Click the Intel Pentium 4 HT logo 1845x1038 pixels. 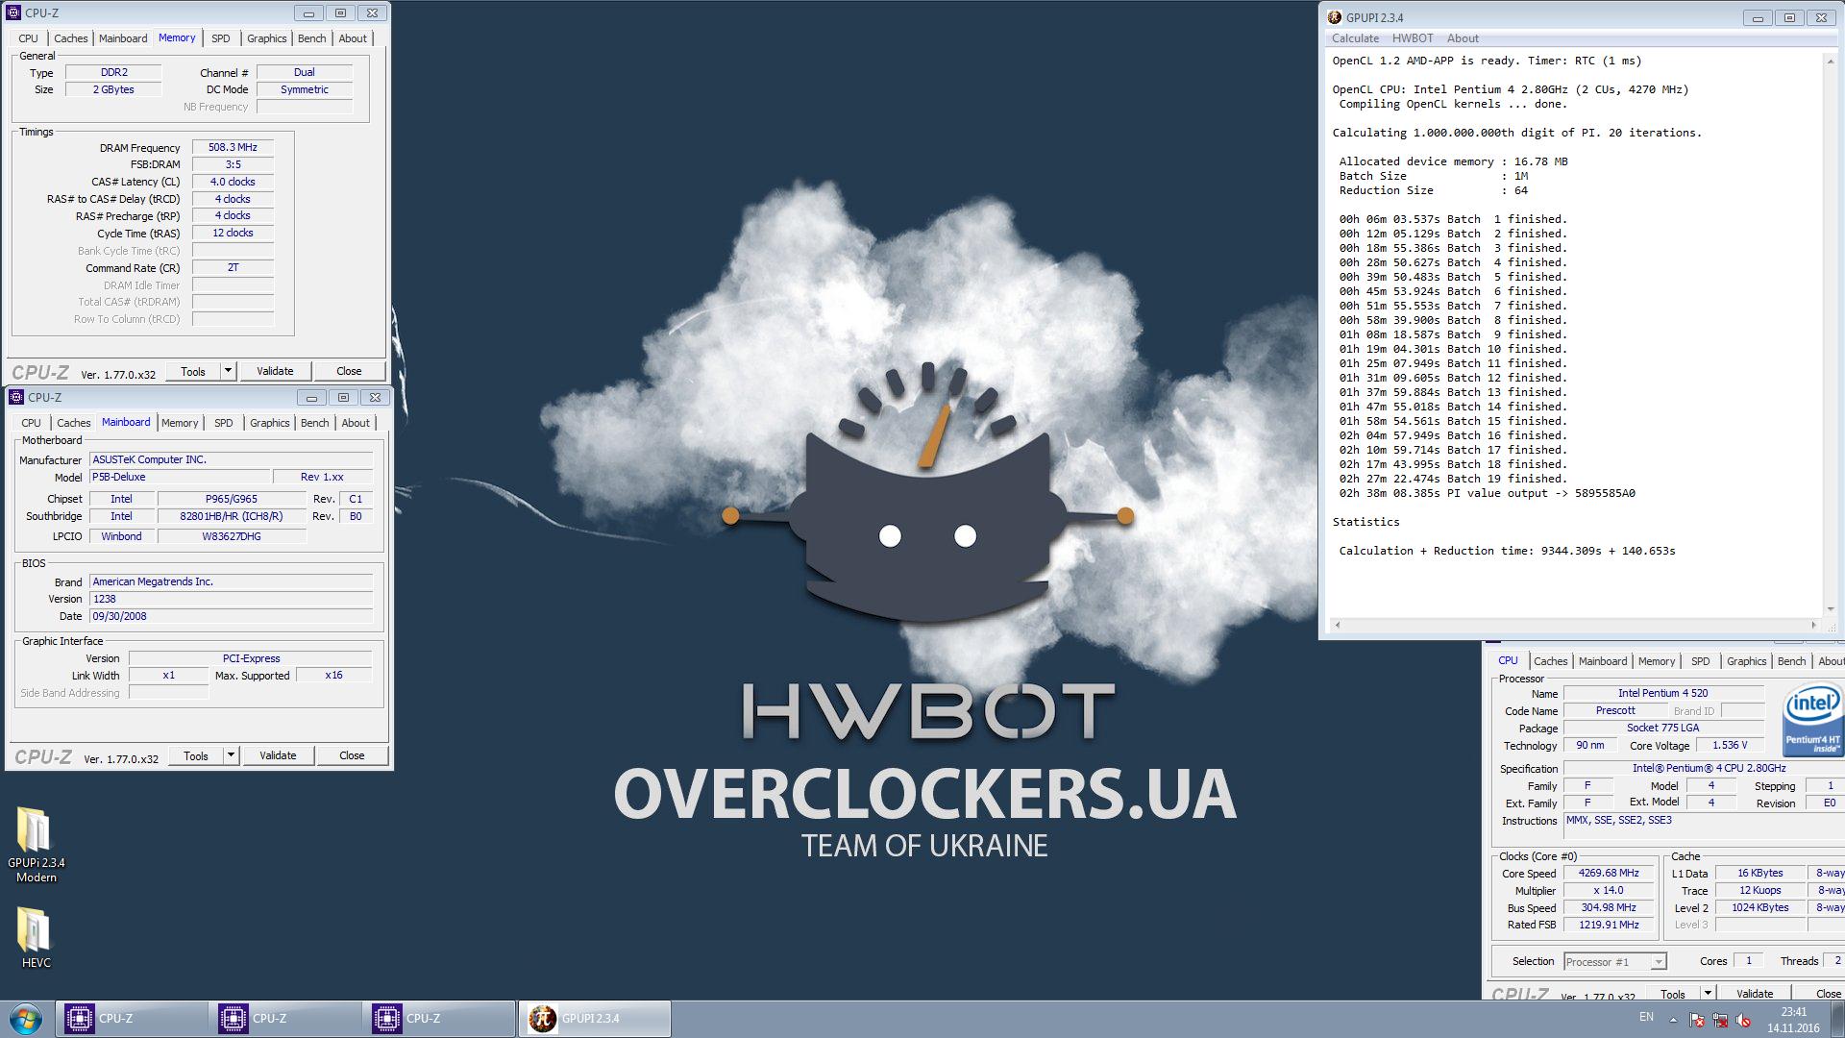pyautogui.click(x=1812, y=719)
